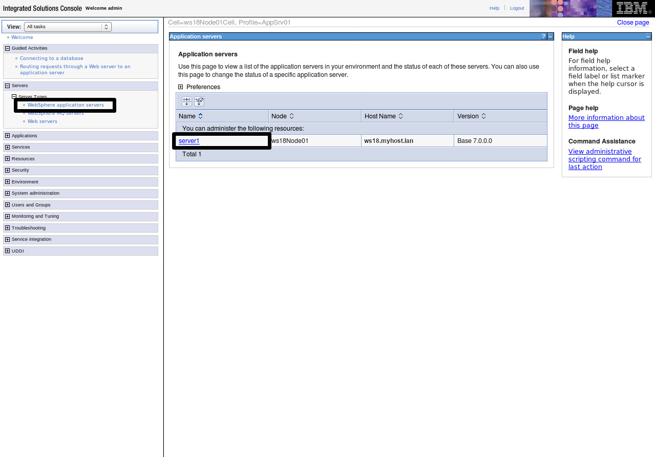Click the 'Command Assistance' heading

pyautogui.click(x=602, y=141)
